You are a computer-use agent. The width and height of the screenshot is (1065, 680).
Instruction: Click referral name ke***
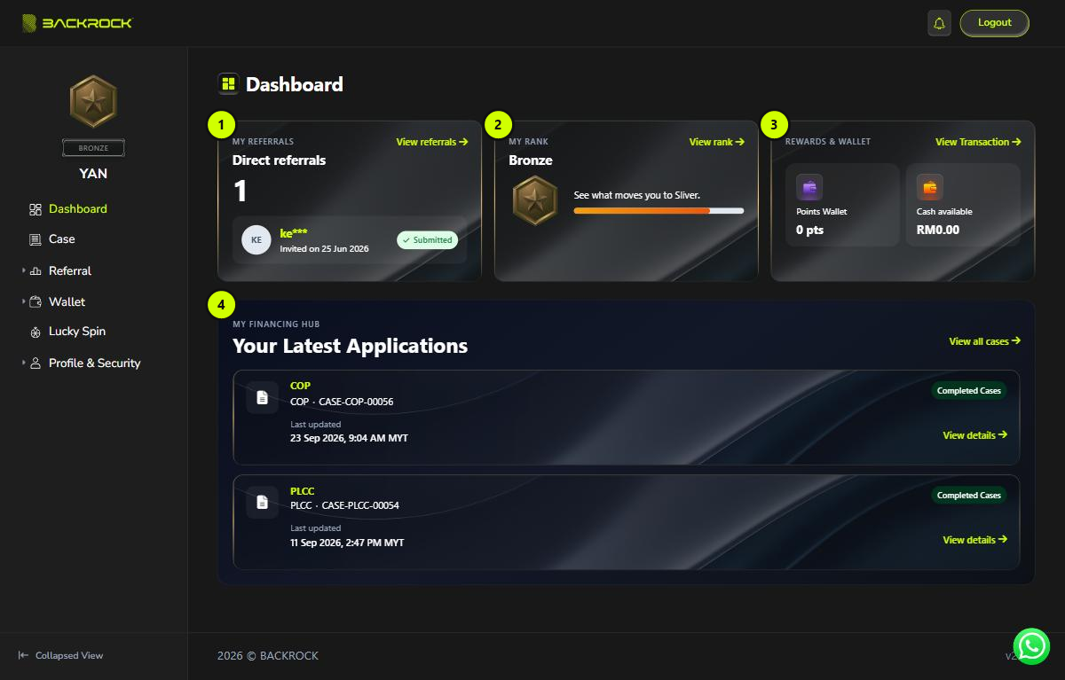(x=294, y=233)
